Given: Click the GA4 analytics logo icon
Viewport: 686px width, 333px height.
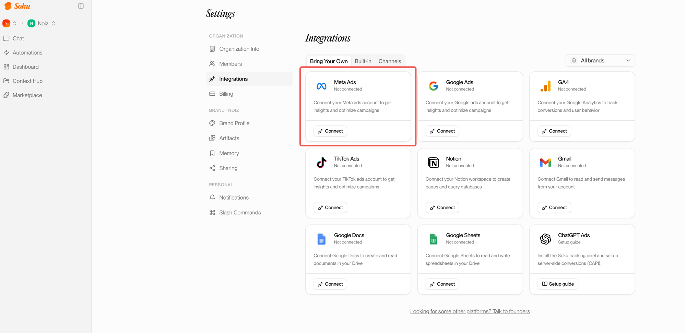Looking at the screenshot, I should 545,86.
